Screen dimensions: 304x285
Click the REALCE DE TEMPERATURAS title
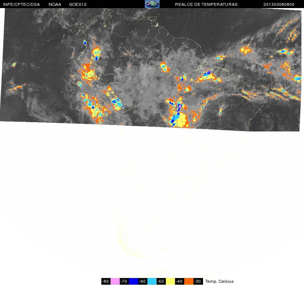tap(206, 4)
